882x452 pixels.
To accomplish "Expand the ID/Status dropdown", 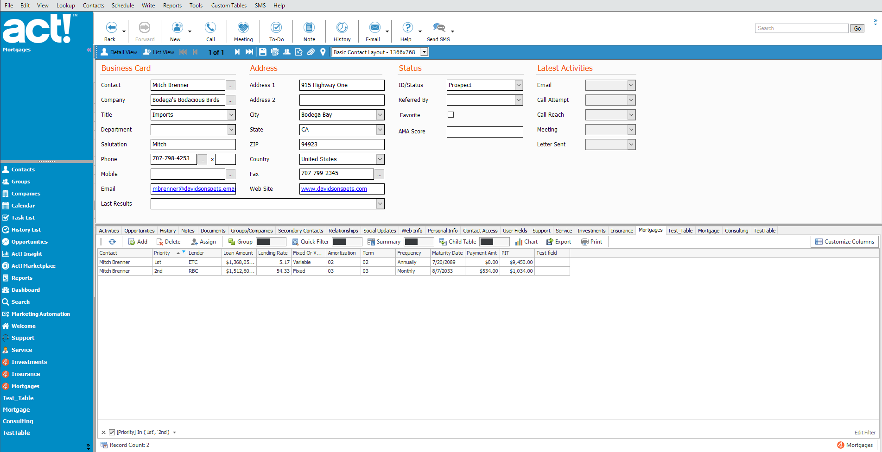I will click(x=519, y=85).
